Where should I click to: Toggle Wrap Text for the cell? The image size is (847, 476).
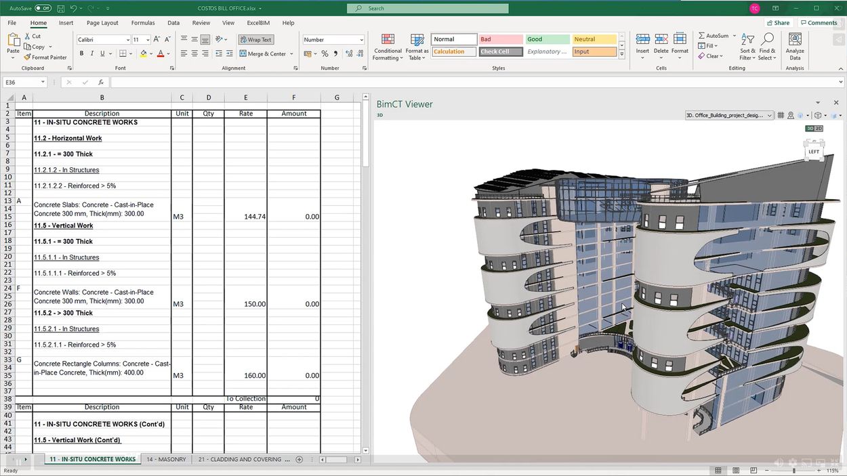pyautogui.click(x=255, y=40)
